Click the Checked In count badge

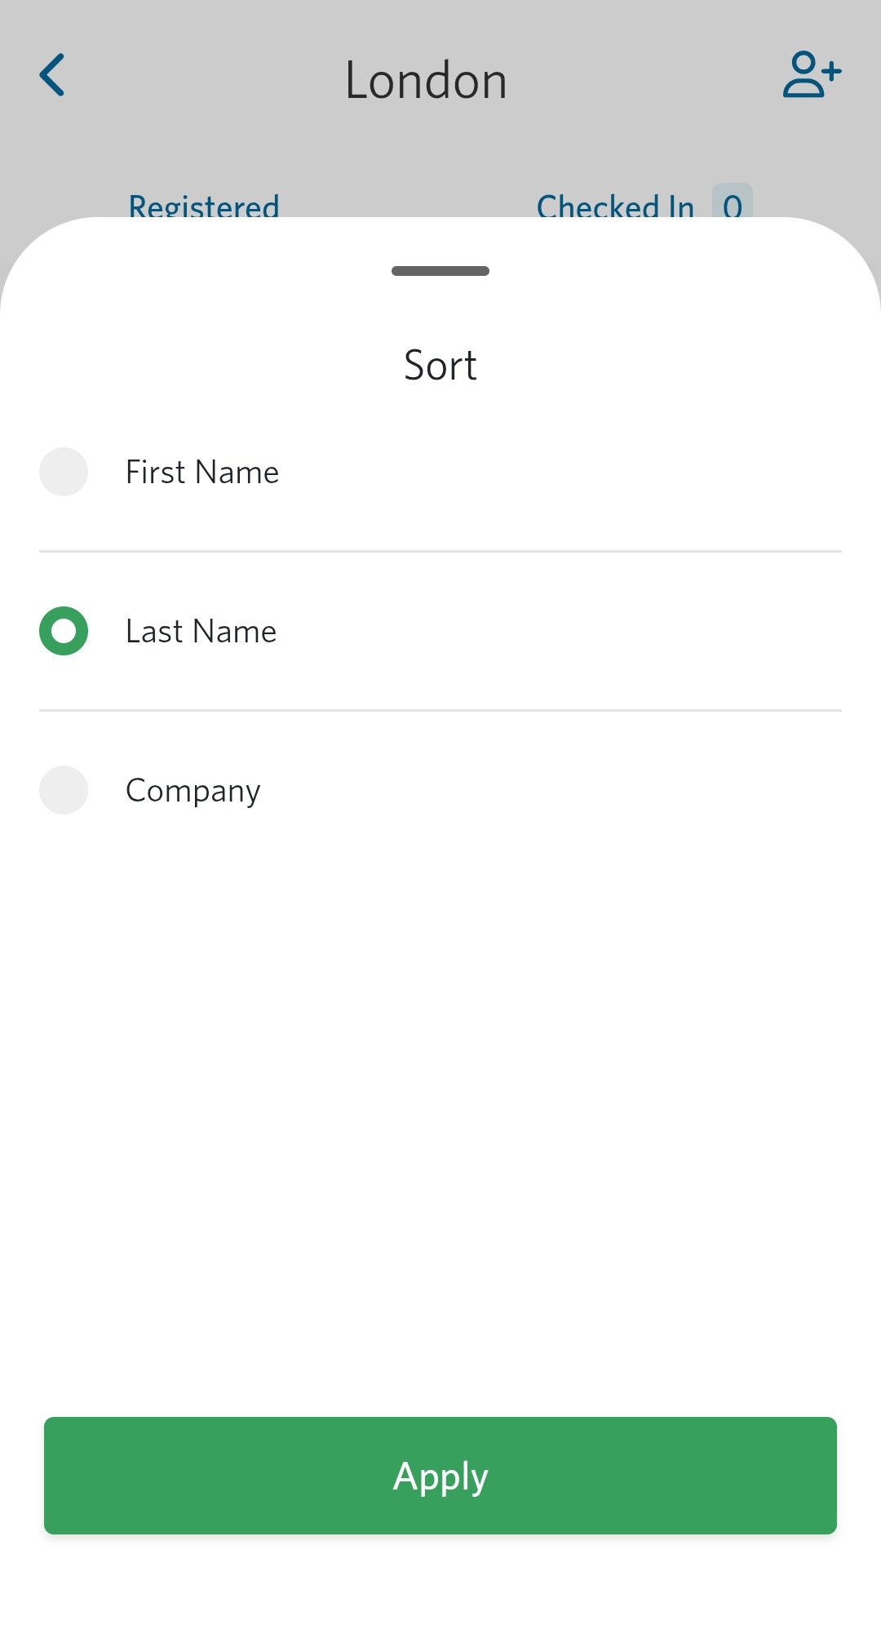[732, 203]
